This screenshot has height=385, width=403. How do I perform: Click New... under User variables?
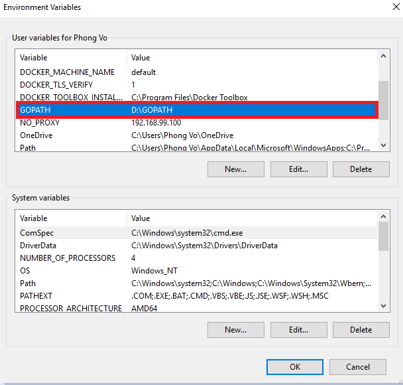tap(236, 169)
